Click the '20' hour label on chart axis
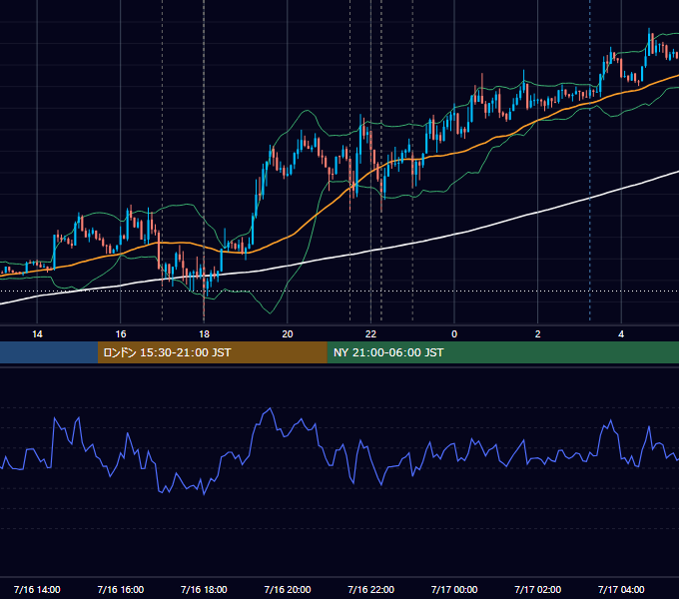 (x=288, y=334)
